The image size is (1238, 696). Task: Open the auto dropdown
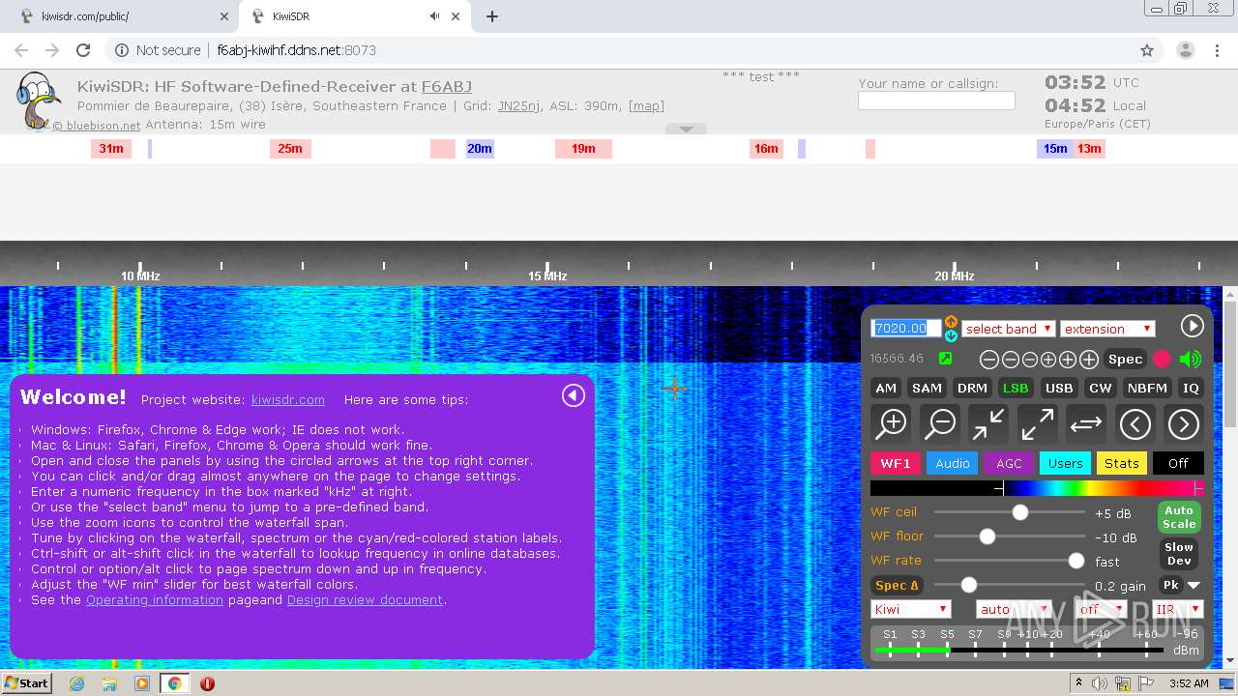coord(1014,609)
